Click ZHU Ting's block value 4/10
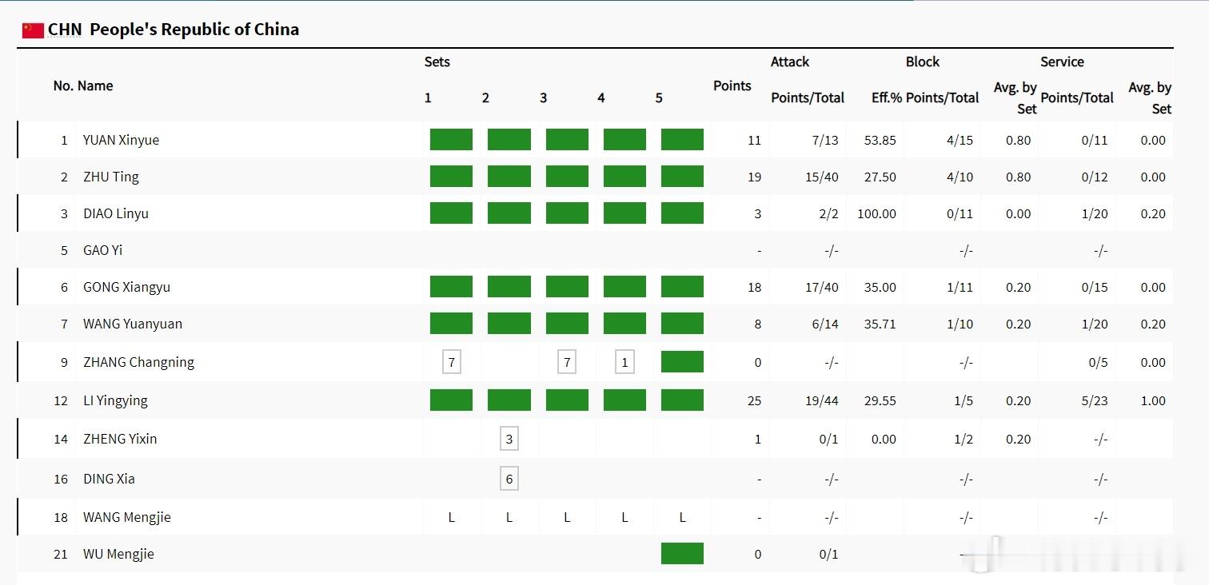The height and width of the screenshot is (585, 1209). tap(960, 177)
